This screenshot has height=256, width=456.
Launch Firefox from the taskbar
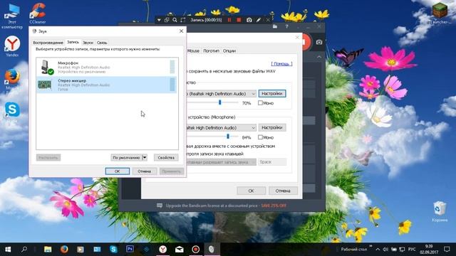pyautogui.click(x=64, y=250)
